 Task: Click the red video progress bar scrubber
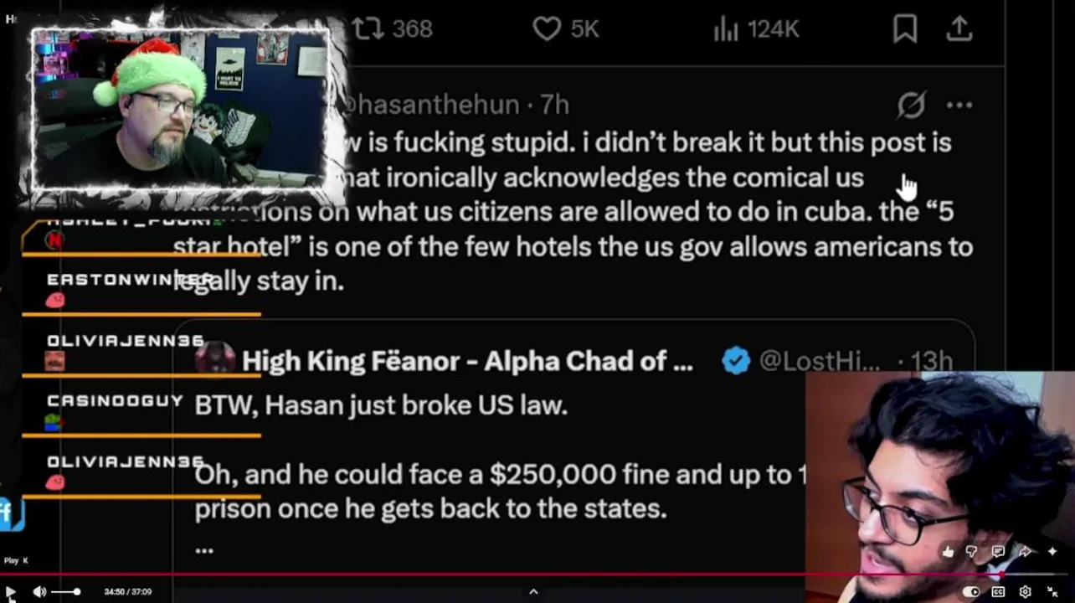coord(1001,575)
